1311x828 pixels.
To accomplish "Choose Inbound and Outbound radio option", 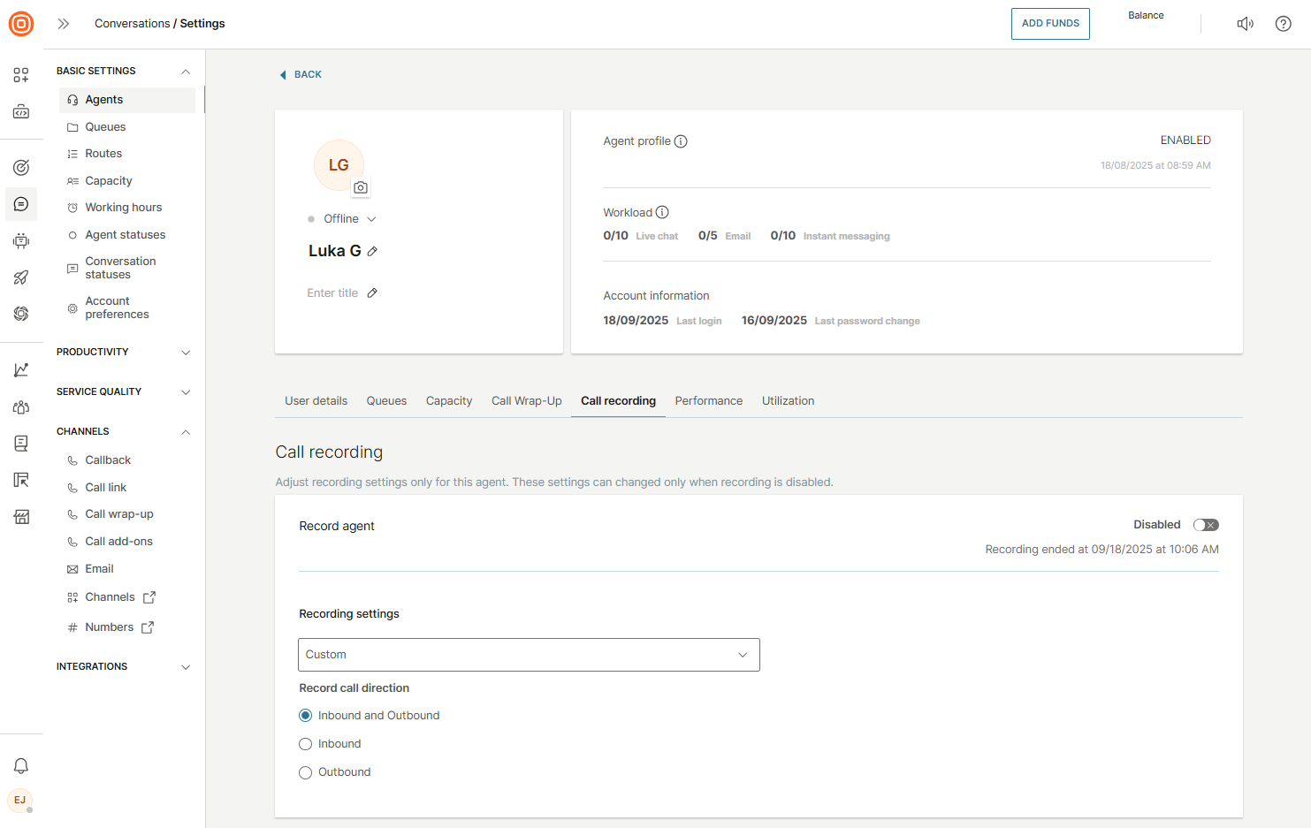I will click(x=306, y=716).
